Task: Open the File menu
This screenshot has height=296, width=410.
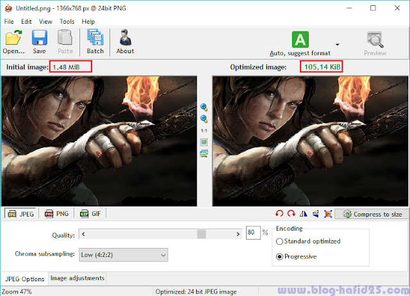Action: 9,21
